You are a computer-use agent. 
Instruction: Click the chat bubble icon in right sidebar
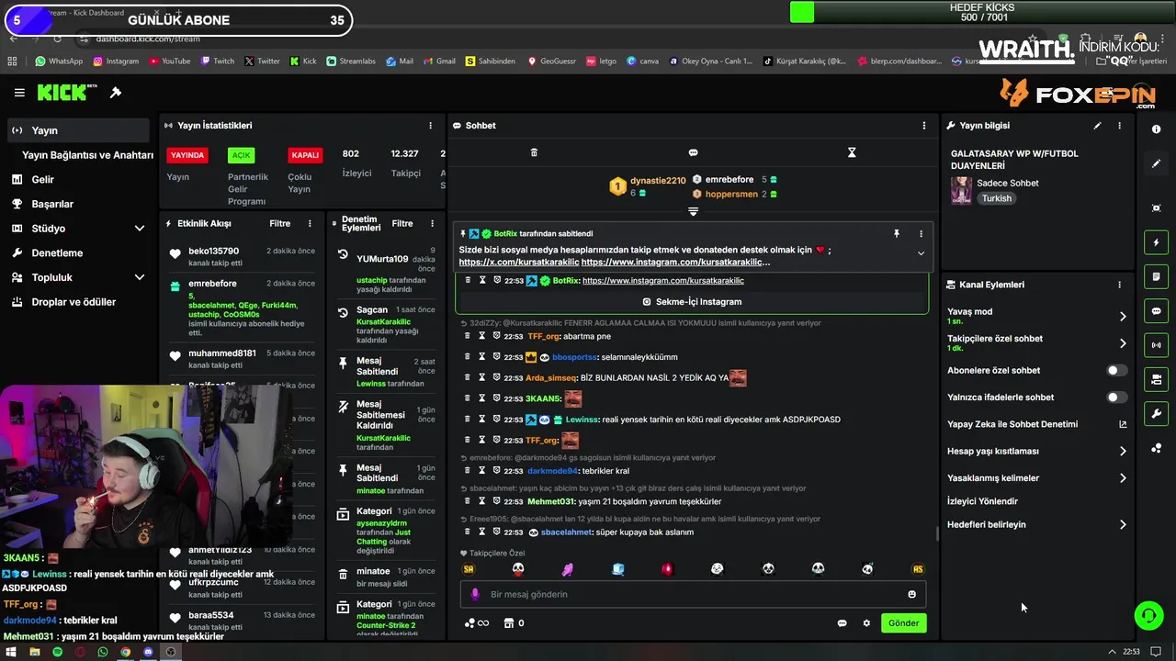[1156, 311]
